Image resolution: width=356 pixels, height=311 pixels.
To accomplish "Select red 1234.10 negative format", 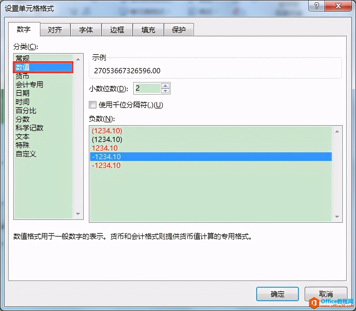I will coord(211,148).
